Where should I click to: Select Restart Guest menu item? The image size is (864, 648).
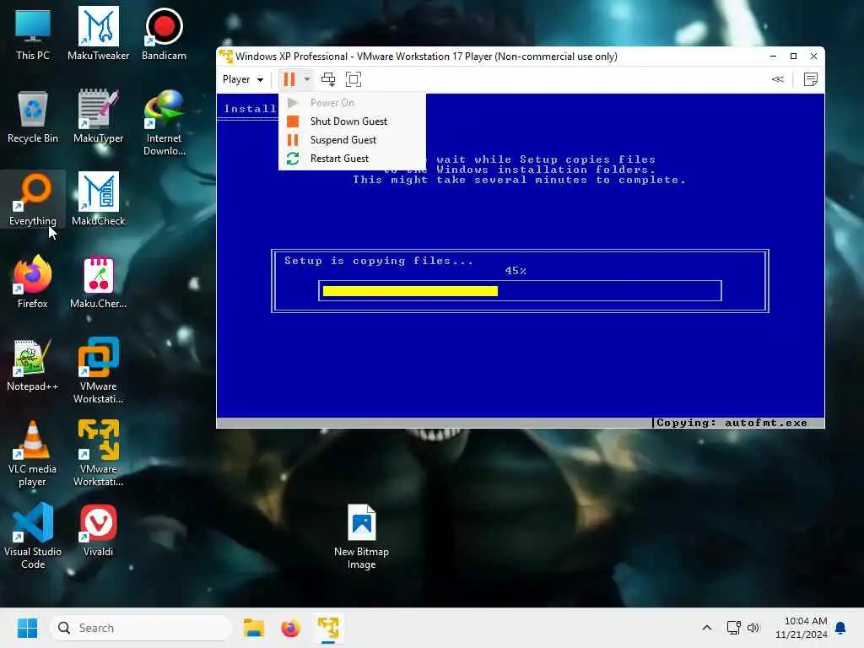click(x=352, y=159)
